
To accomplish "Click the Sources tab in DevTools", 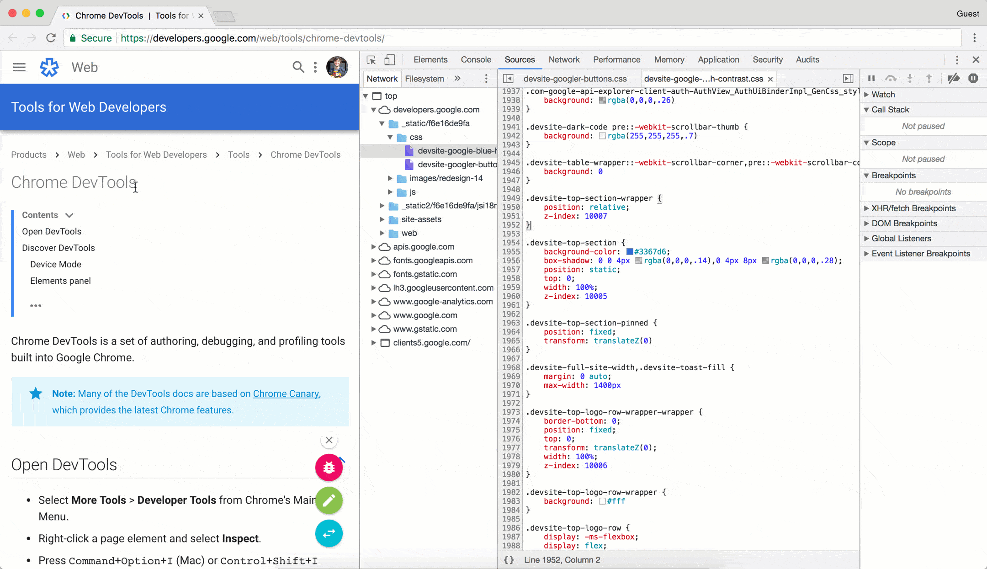I will (519, 59).
